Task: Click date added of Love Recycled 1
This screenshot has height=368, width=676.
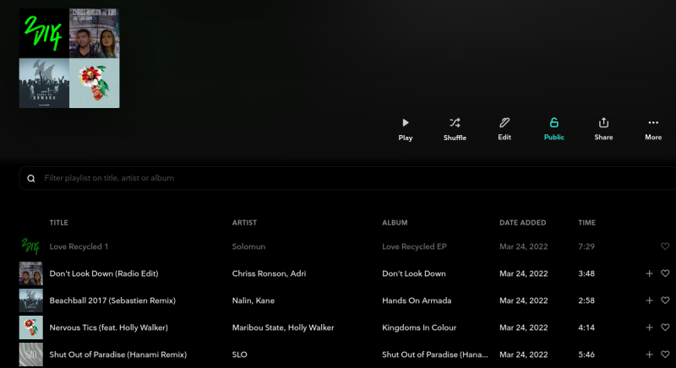Action: coord(523,246)
